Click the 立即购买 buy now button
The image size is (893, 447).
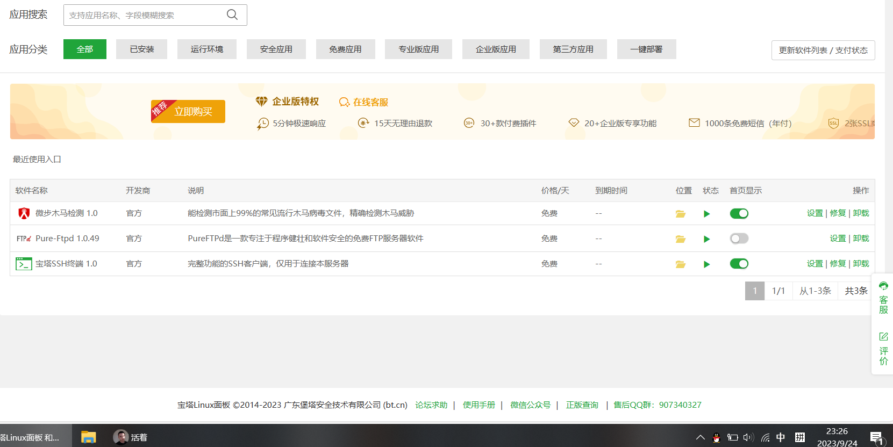tap(188, 111)
